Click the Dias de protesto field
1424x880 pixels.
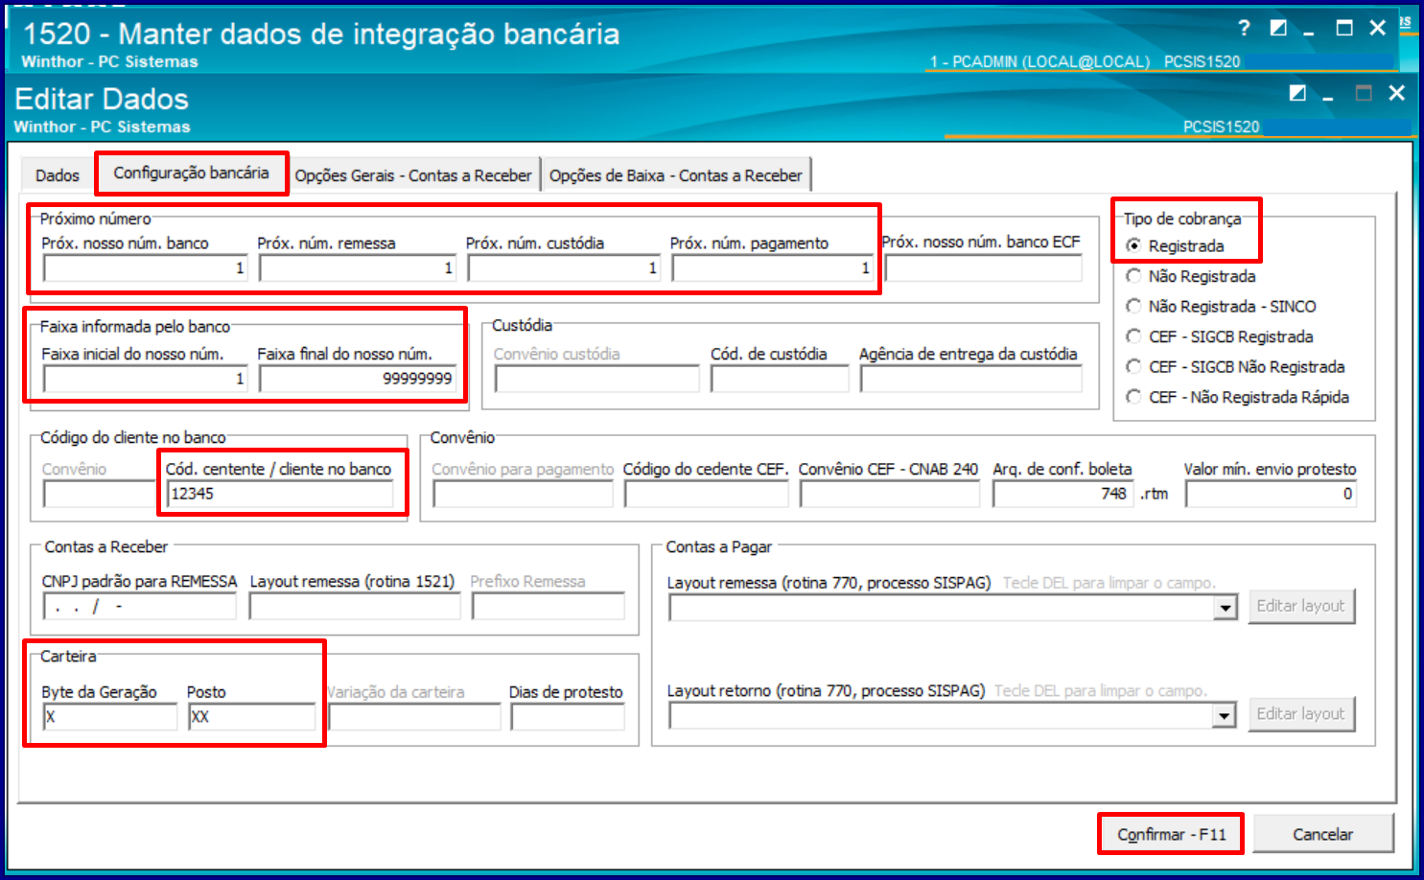click(x=568, y=717)
